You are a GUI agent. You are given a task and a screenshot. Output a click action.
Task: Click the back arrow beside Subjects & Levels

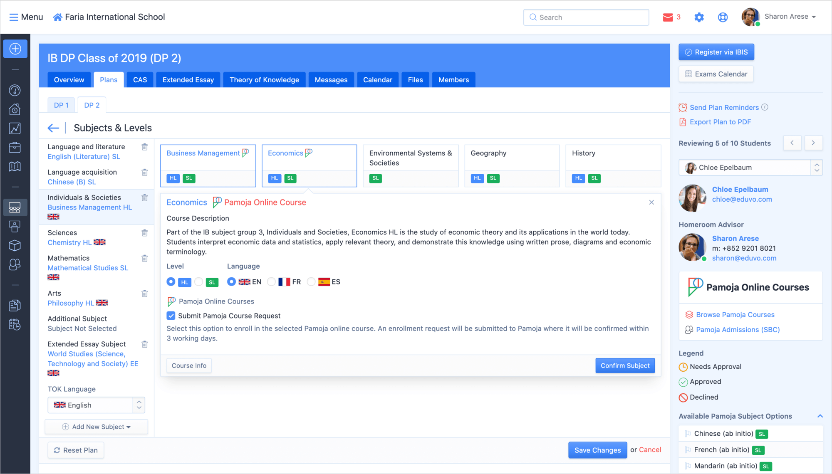(53, 128)
